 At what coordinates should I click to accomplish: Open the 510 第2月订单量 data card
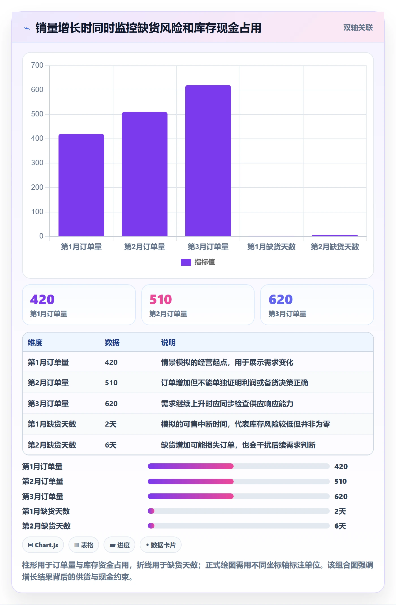pos(198,305)
